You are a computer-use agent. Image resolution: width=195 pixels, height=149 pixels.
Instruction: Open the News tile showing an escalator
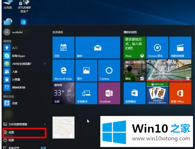169,70
